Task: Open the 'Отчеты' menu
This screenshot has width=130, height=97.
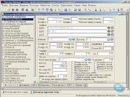Action: pos(55,5)
